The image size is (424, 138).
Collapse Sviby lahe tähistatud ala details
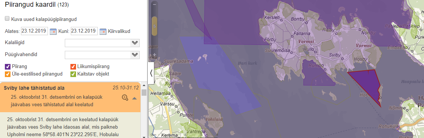(x=134, y=98)
